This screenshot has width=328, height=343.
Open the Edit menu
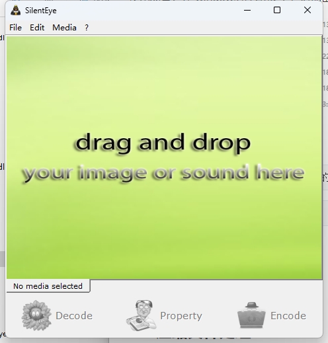point(37,28)
